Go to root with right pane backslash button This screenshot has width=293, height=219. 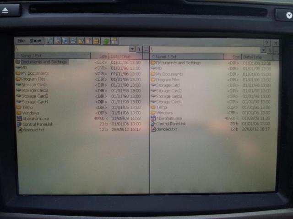coord(270,51)
